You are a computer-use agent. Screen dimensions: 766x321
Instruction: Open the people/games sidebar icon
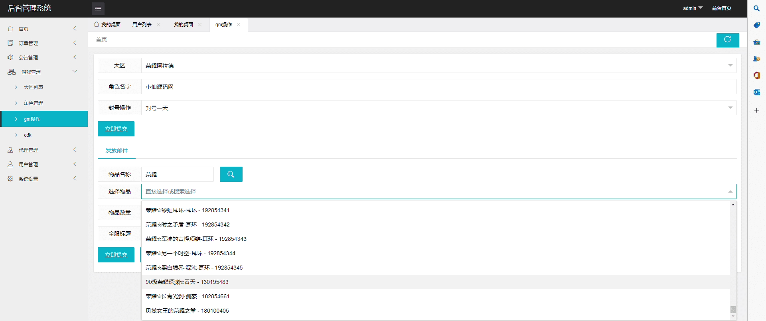[x=756, y=59]
